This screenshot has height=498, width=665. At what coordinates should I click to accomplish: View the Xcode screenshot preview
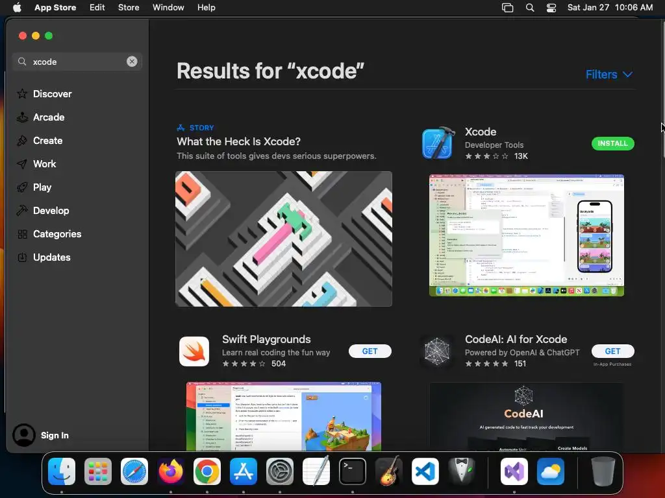pyautogui.click(x=526, y=235)
